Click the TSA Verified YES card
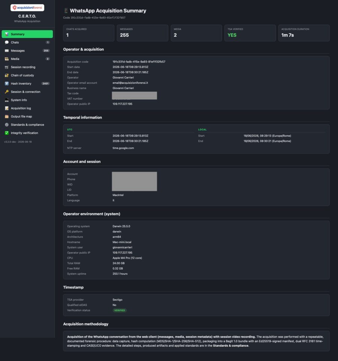Image resolution: width=338 pixels, height=361 pixels. coord(250,33)
